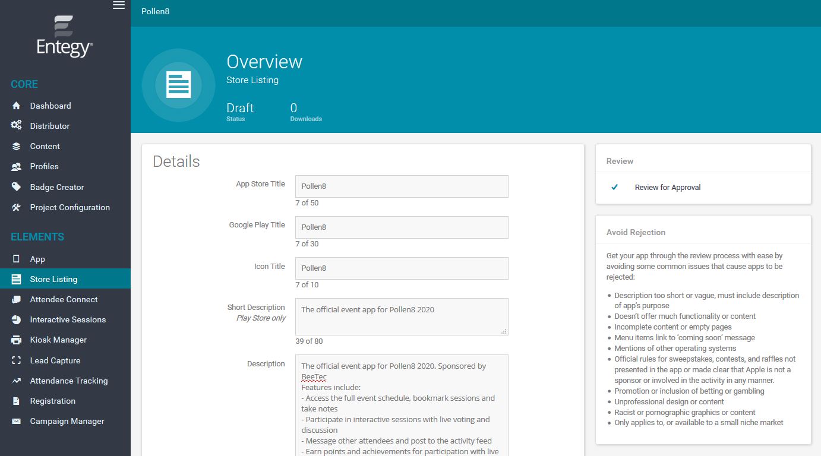The image size is (821, 456).
Task: Click the Registration document icon
Action: pyautogui.click(x=17, y=401)
